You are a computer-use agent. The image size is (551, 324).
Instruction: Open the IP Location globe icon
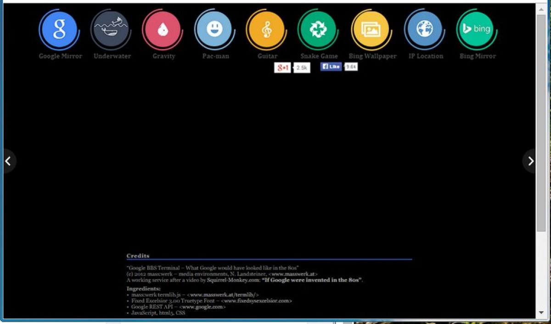point(424,30)
